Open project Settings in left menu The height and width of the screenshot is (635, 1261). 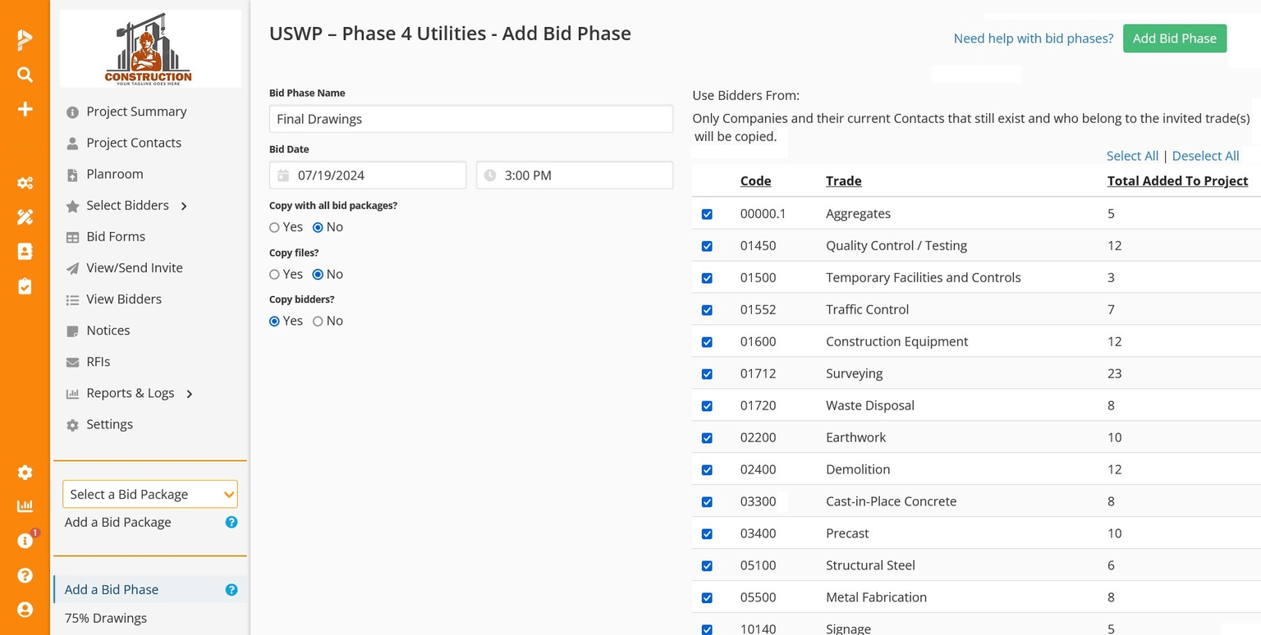[x=109, y=424]
